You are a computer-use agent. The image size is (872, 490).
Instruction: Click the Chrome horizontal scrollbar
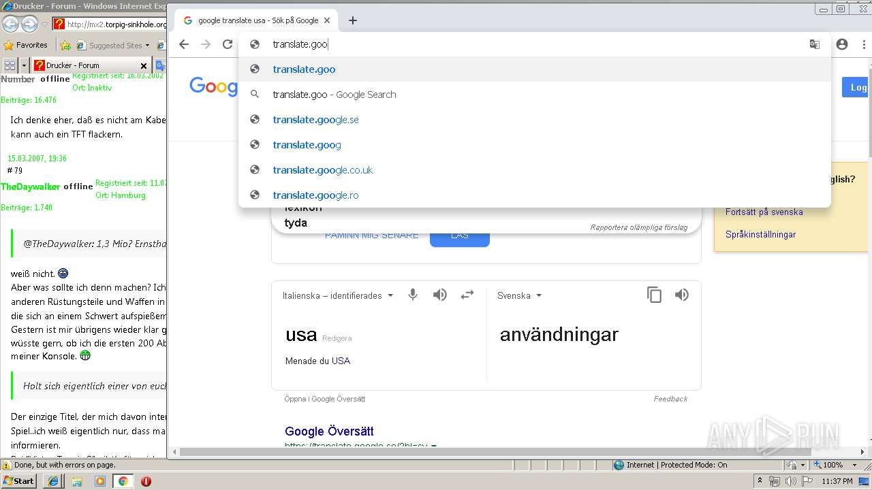495,451
